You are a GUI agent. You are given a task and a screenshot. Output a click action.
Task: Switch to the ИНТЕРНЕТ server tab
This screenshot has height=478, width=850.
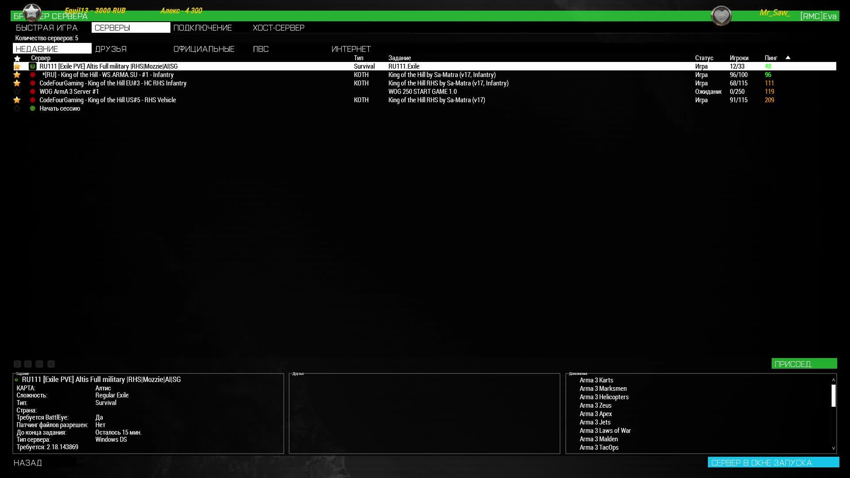[x=351, y=49]
